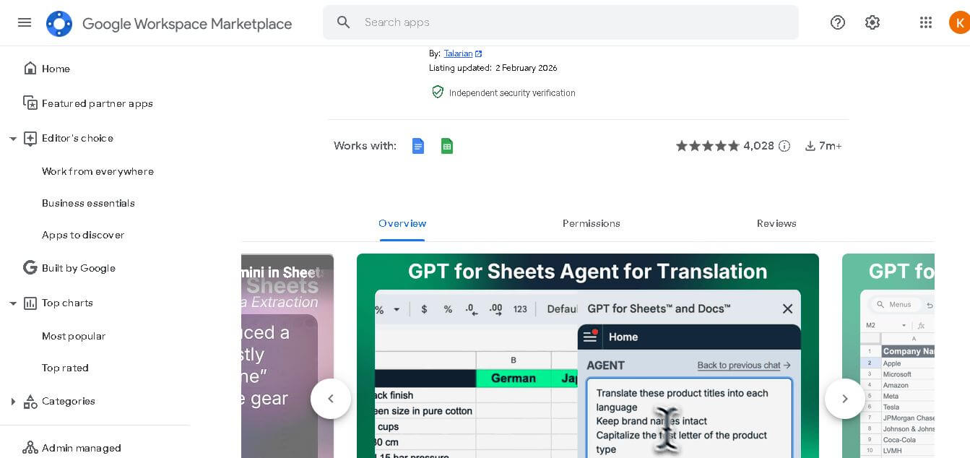
Task: Select Top rated in the sidebar
Action: click(x=65, y=368)
